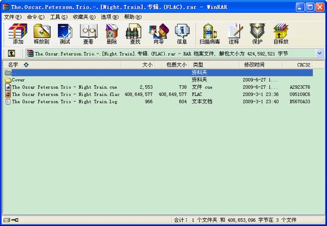Click the resize grip in the status bar corner

(x=323, y=221)
